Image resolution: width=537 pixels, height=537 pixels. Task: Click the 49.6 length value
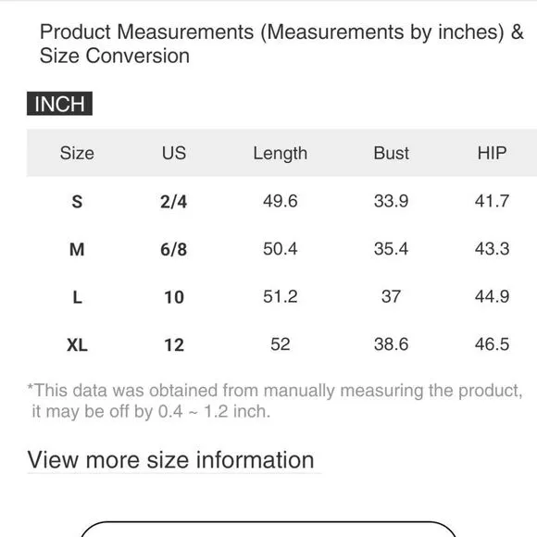(281, 201)
